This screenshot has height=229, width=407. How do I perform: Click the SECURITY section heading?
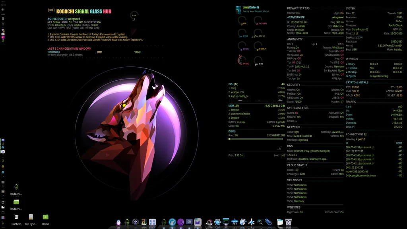click(x=294, y=85)
